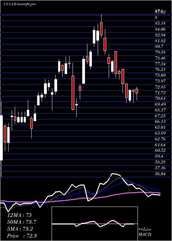Click the '5MA : 73.2' indicator text

[x=21, y=229]
